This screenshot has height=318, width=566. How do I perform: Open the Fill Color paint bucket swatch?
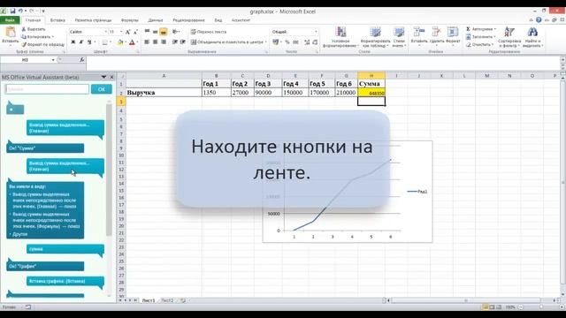coord(120,42)
